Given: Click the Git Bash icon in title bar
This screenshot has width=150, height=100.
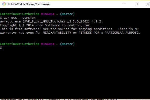Looking at the screenshot, I should (4, 4).
